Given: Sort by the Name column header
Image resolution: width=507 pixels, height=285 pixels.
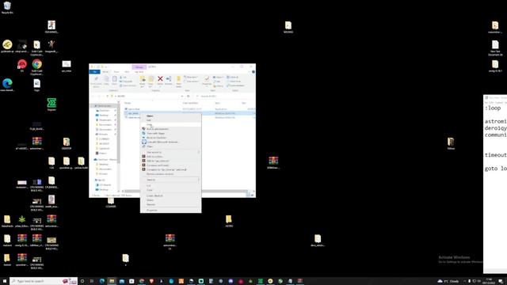Looking at the screenshot, I should [x=128, y=103].
